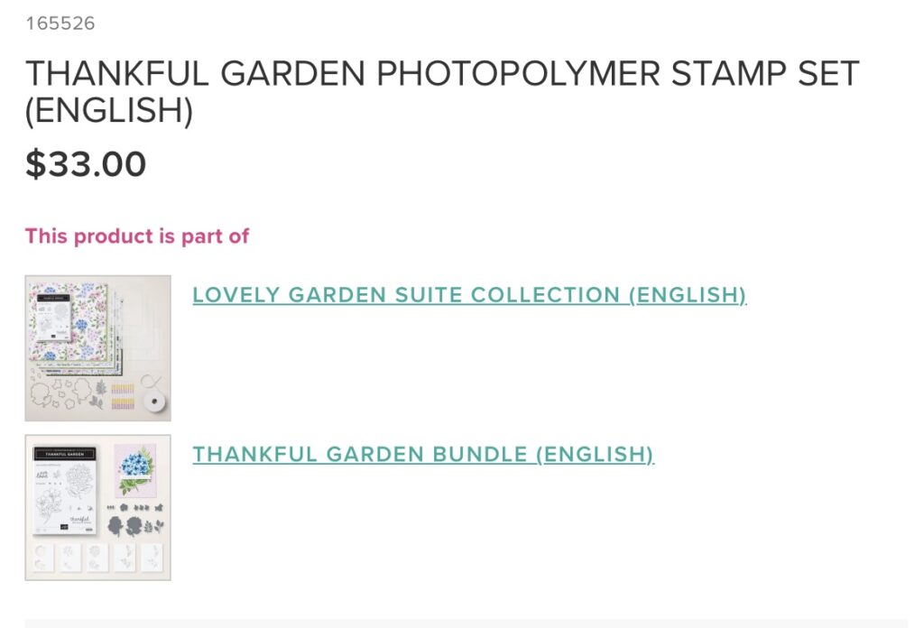Click the (ENGLISH) text in the product title

(109, 110)
